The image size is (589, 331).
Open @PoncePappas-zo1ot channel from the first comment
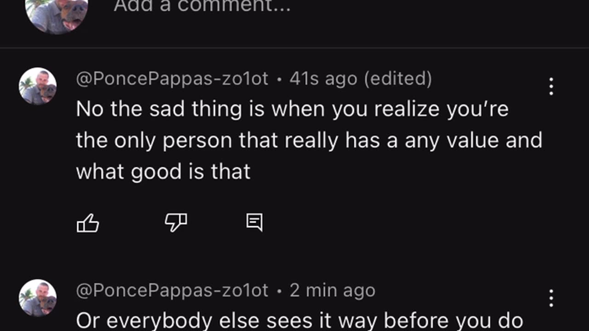coord(172,79)
